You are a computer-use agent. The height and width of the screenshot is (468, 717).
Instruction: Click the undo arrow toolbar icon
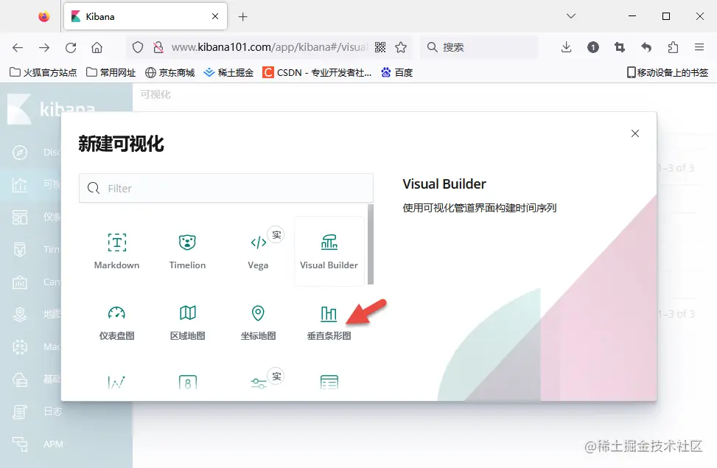click(x=646, y=47)
